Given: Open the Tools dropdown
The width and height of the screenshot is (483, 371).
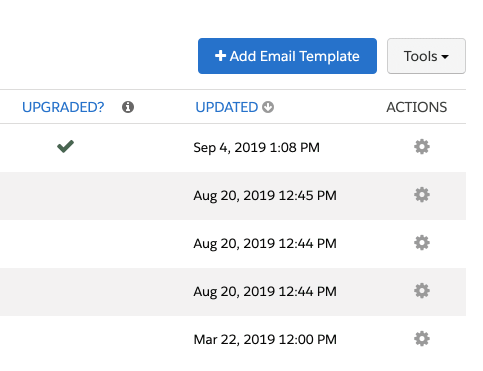Looking at the screenshot, I should (426, 56).
